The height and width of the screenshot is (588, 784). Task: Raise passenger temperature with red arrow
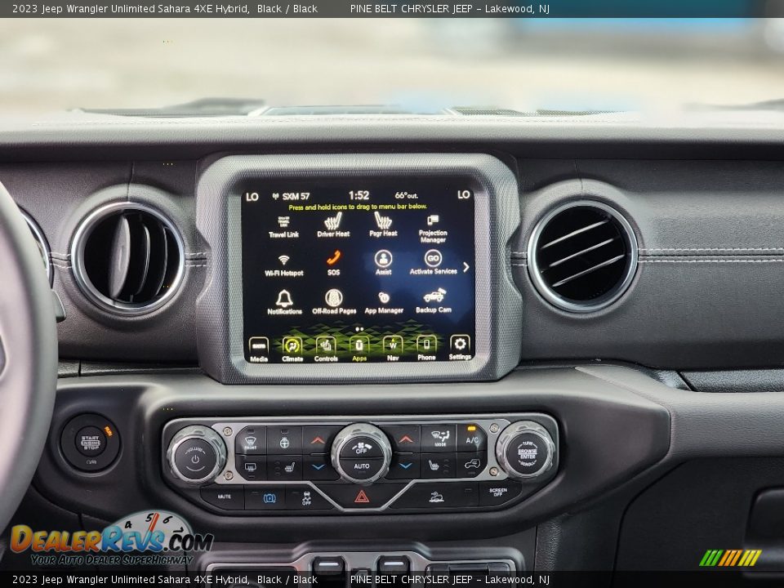406,440
